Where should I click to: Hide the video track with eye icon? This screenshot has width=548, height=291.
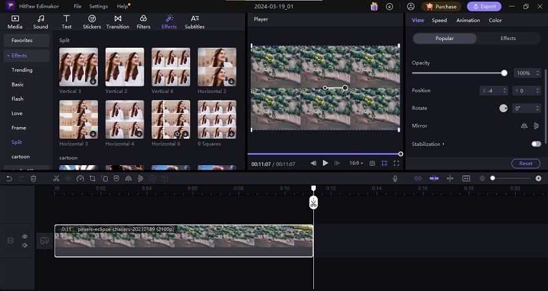[x=24, y=236]
